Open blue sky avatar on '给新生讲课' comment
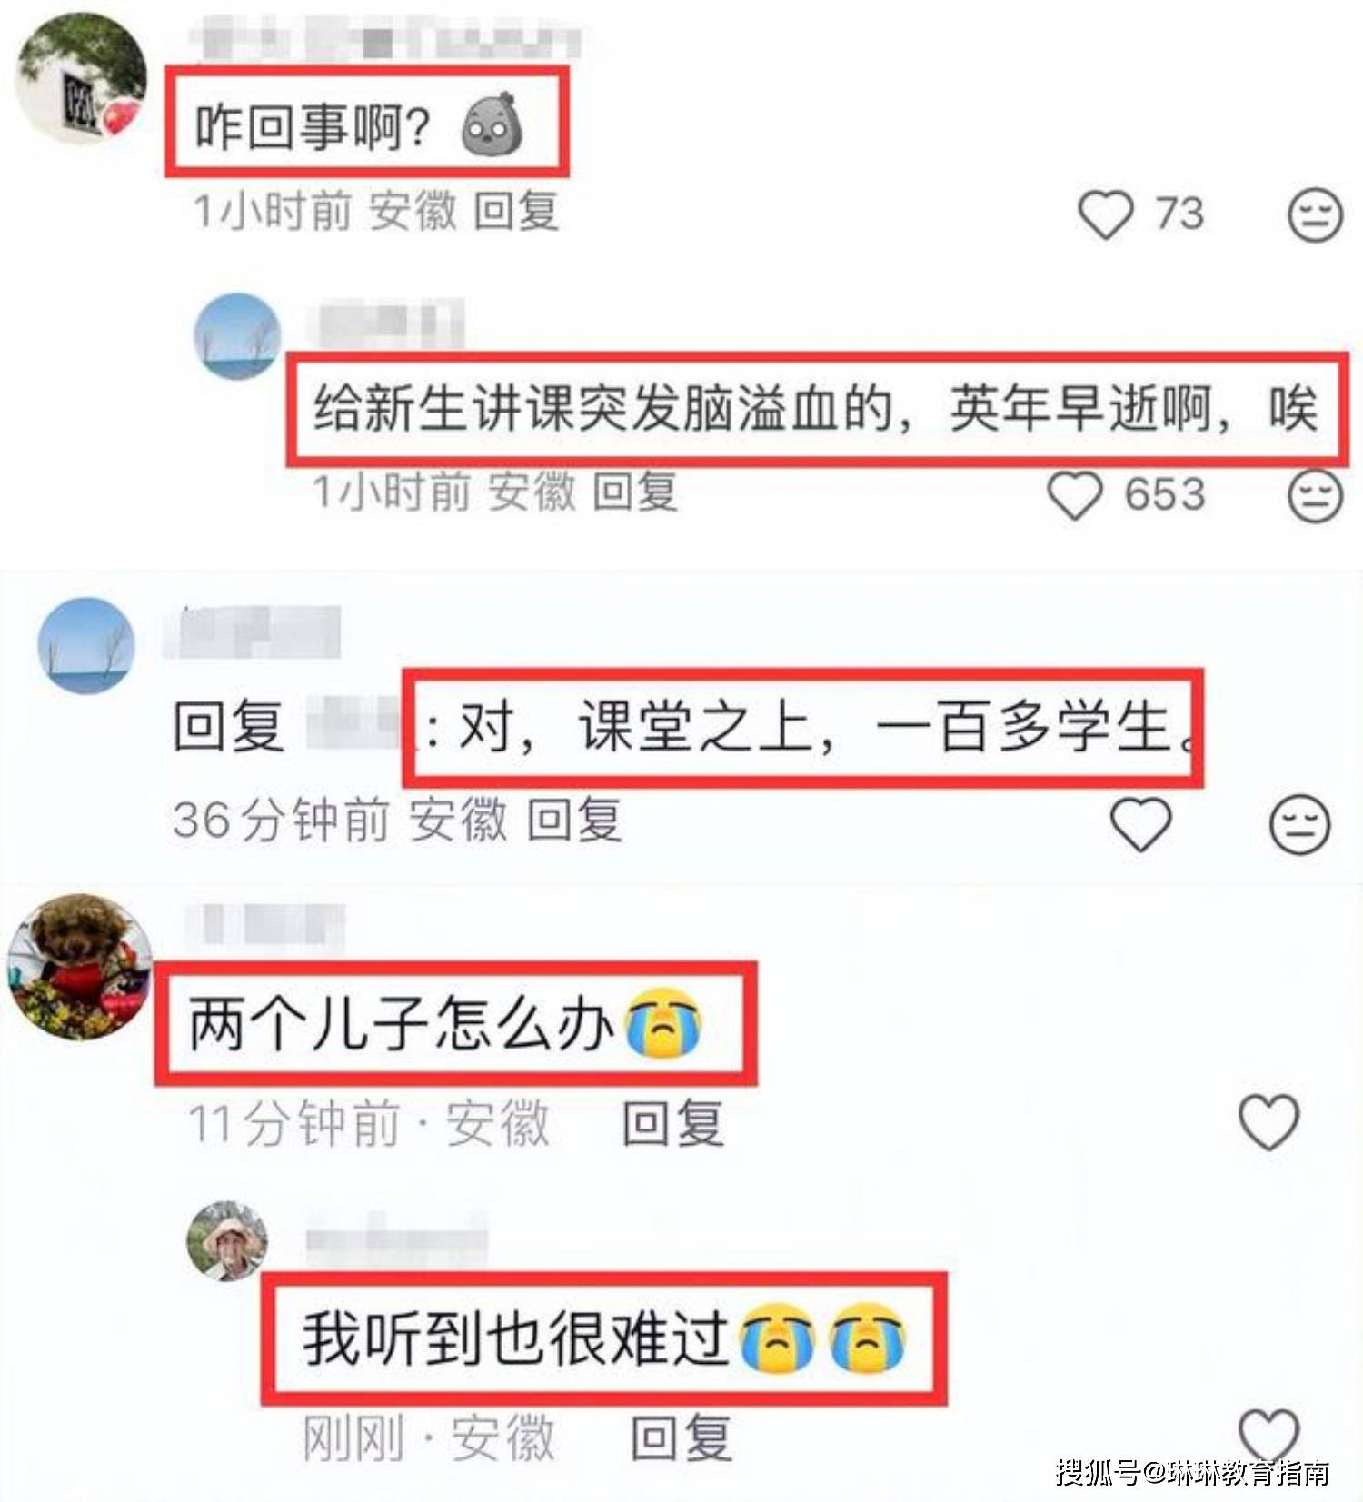This screenshot has width=1363, height=1502. pyautogui.click(x=238, y=335)
